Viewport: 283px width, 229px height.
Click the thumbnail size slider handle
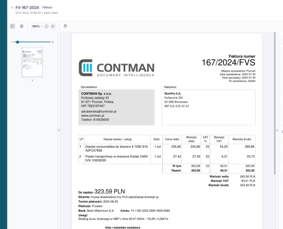click(x=18, y=42)
